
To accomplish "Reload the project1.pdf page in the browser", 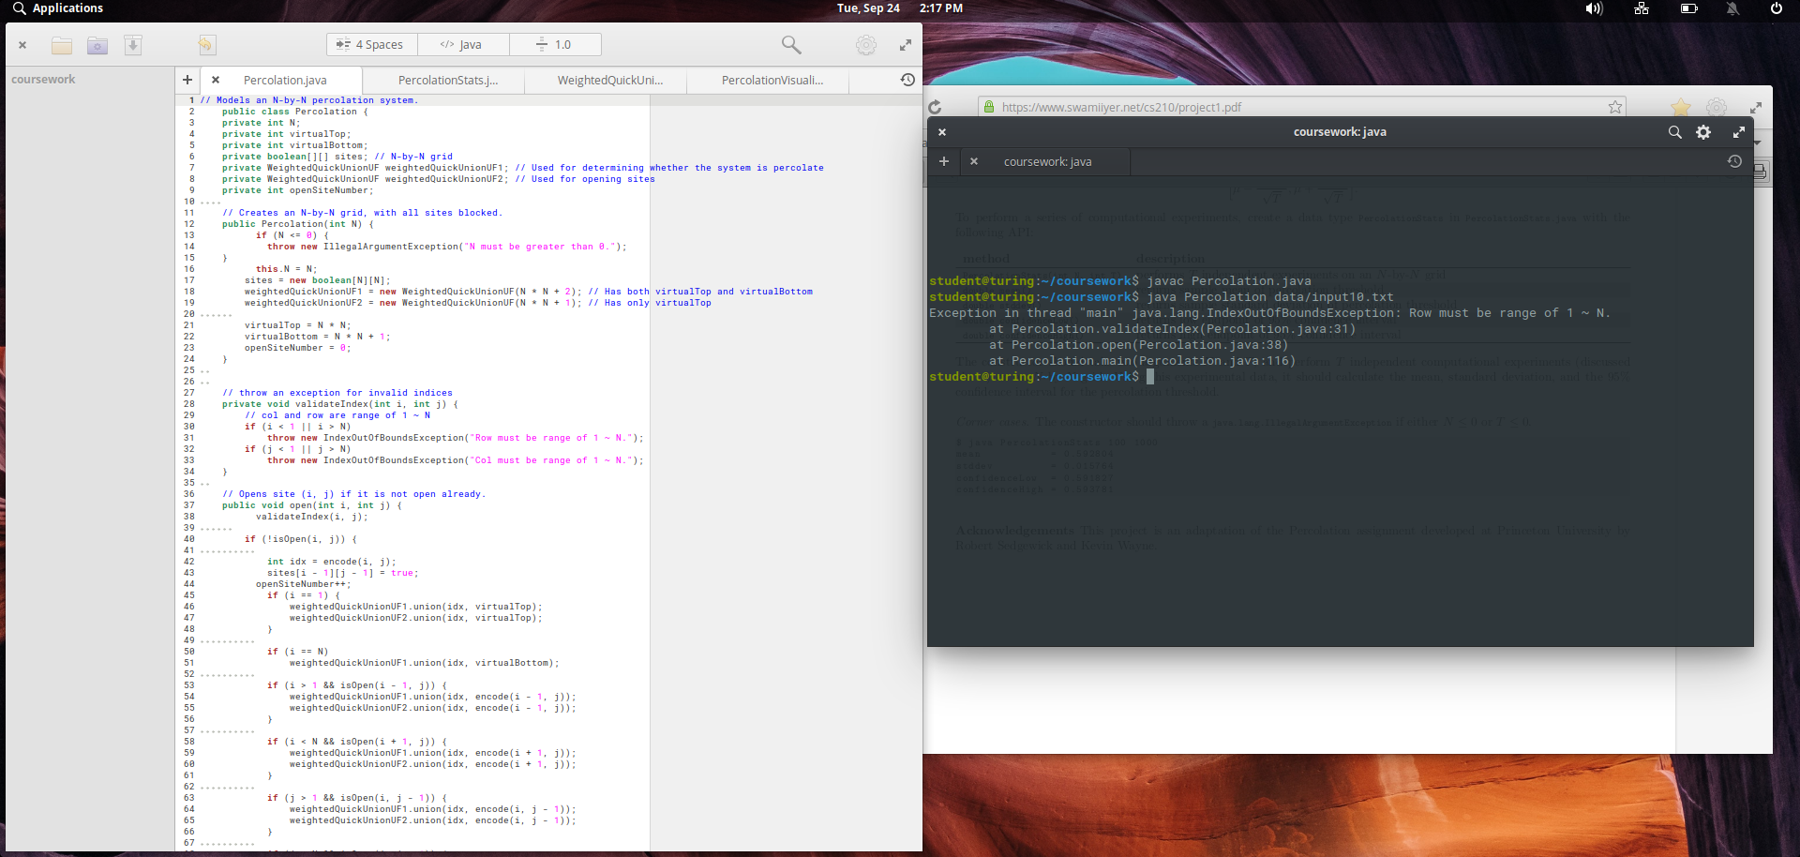I will pyautogui.click(x=937, y=106).
